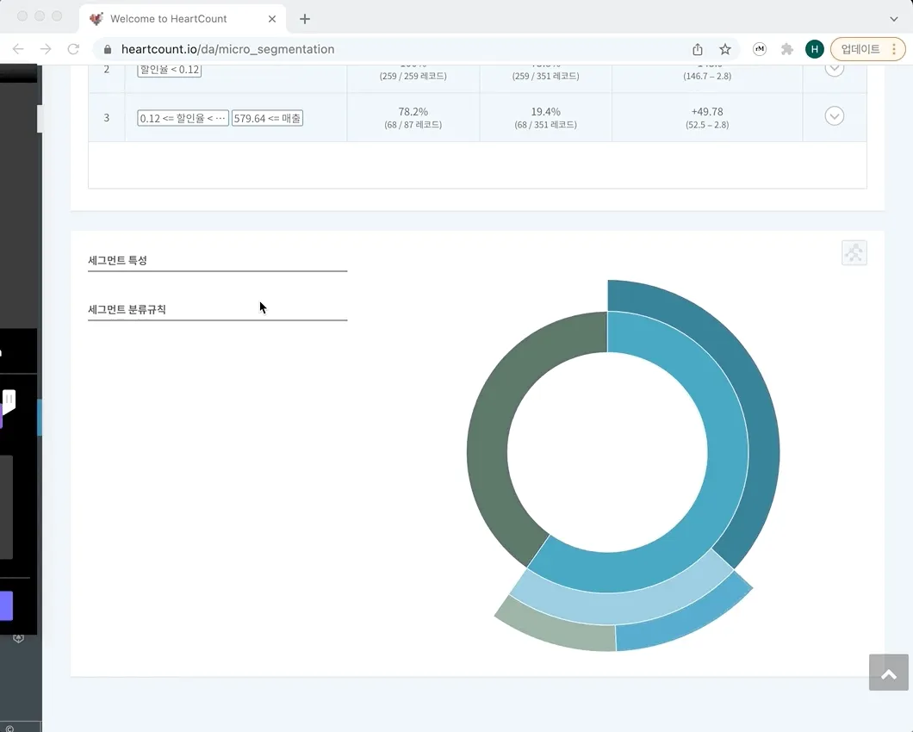Click the rM extension icon
Viewport: 913px width, 732px height.
click(760, 50)
